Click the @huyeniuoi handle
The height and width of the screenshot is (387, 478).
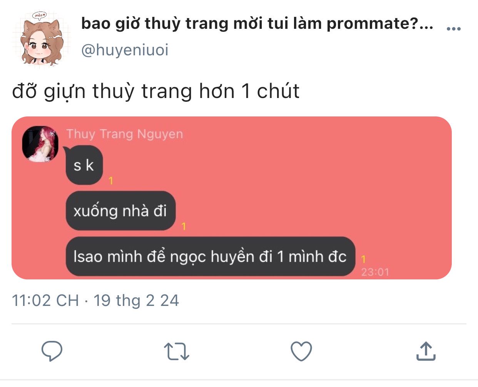coord(125,50)
